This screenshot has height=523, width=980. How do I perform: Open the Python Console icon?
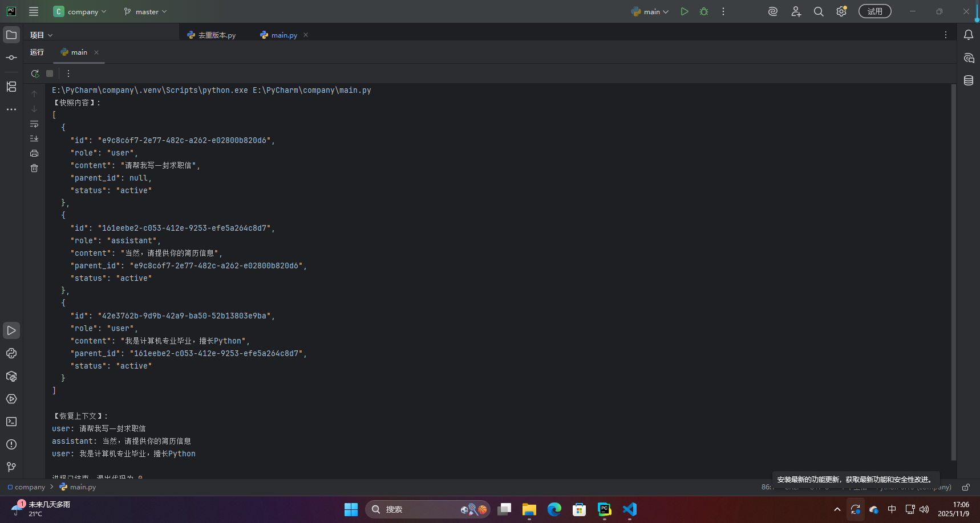(11, 353)
